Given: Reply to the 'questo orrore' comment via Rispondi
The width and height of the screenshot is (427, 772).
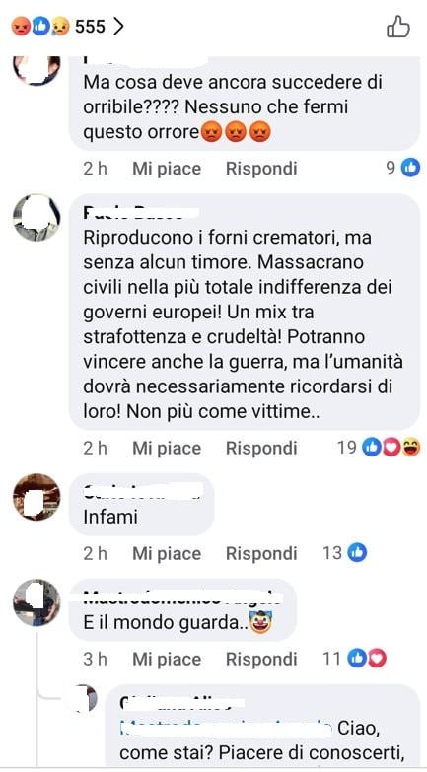Looking at the screenshot, I should pyautogui.click(x=261, y=169).
